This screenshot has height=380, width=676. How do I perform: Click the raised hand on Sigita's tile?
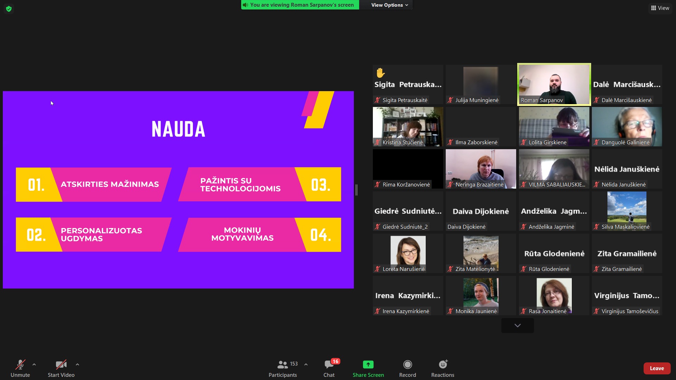[380, 73]
